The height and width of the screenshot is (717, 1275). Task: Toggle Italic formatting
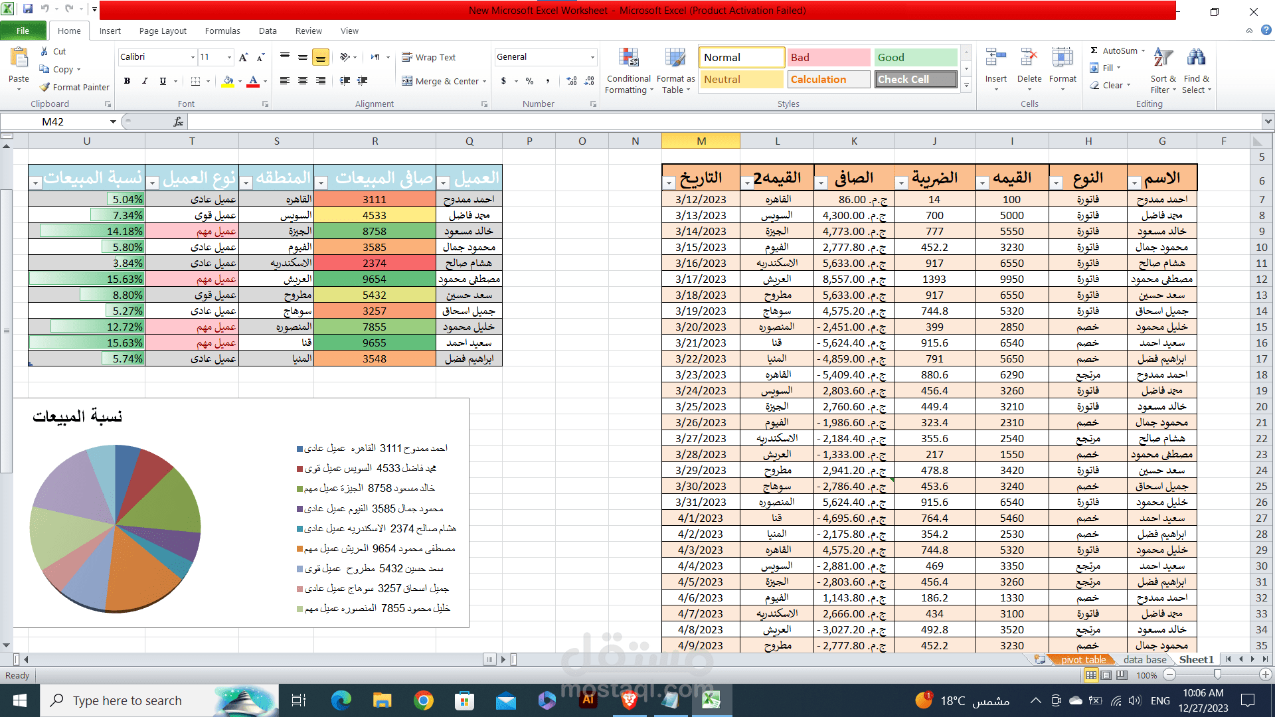[x=145, y=81]
